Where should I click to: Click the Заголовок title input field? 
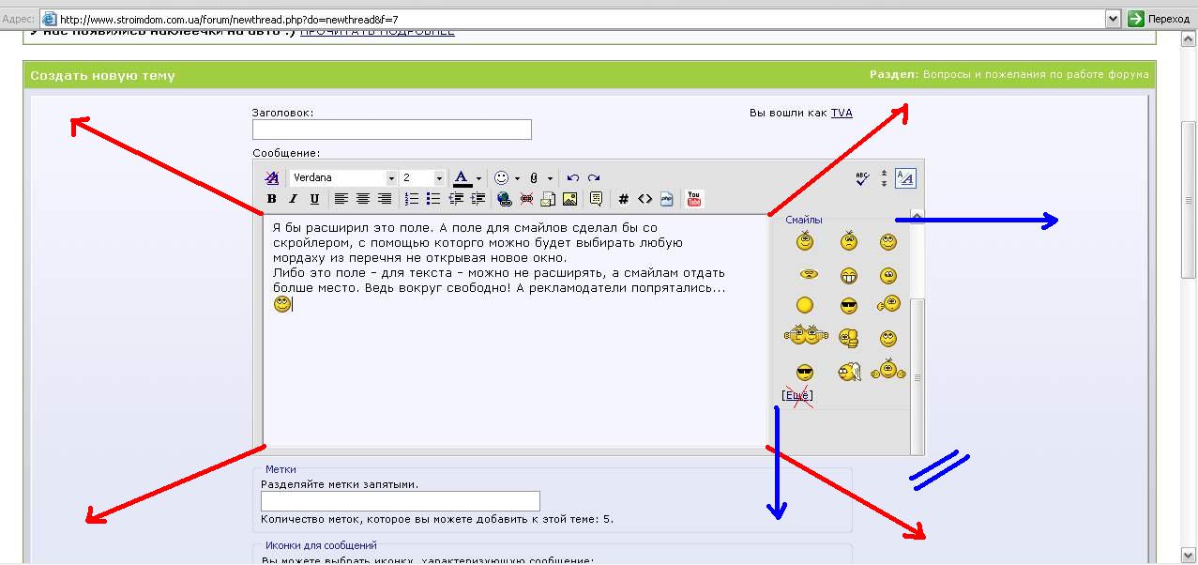click(x=392, y=130)
